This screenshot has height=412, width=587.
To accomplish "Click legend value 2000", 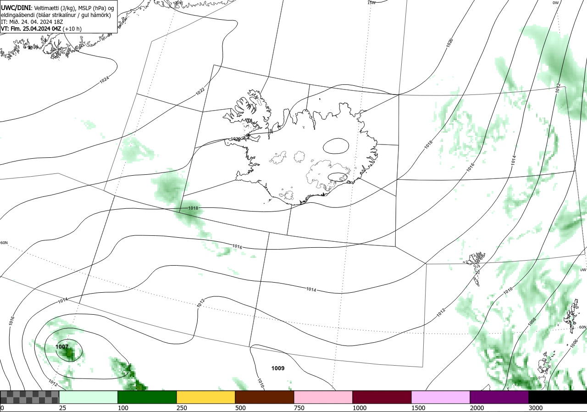I will click(477, 408).
